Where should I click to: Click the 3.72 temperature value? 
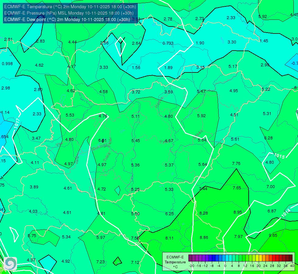pos(136,92)
